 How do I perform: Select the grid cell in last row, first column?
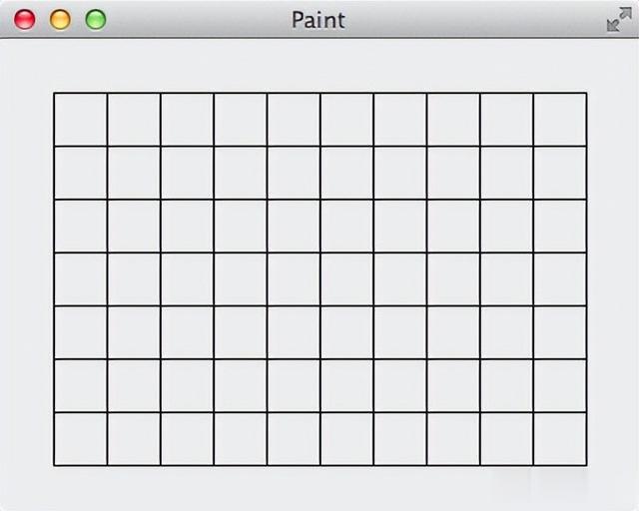coord(80,439)
